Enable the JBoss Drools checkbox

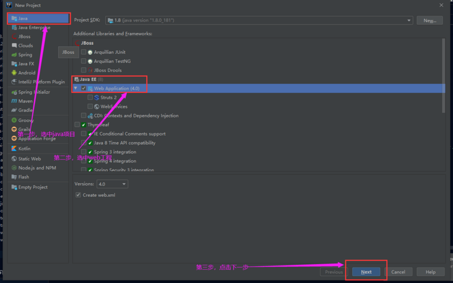pos(83,70)
